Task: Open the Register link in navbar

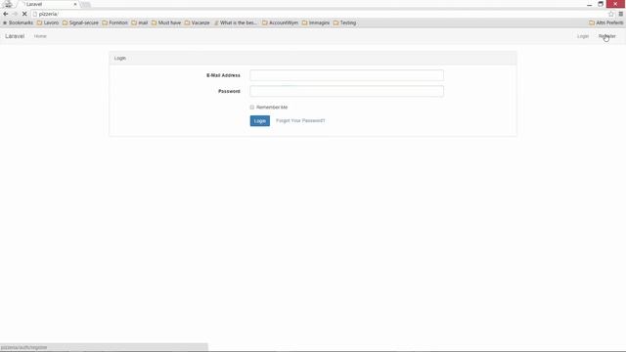Action: 606,36
